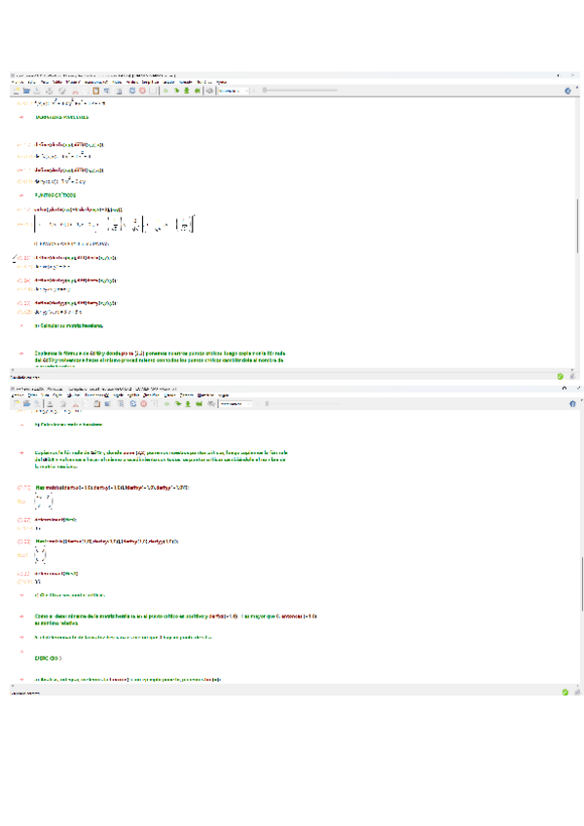Screen dimensions: 584x826
Task: Click green down-arrow evaluate icon, bottom window
Action: pyautogui.click(x=188, y=403)
